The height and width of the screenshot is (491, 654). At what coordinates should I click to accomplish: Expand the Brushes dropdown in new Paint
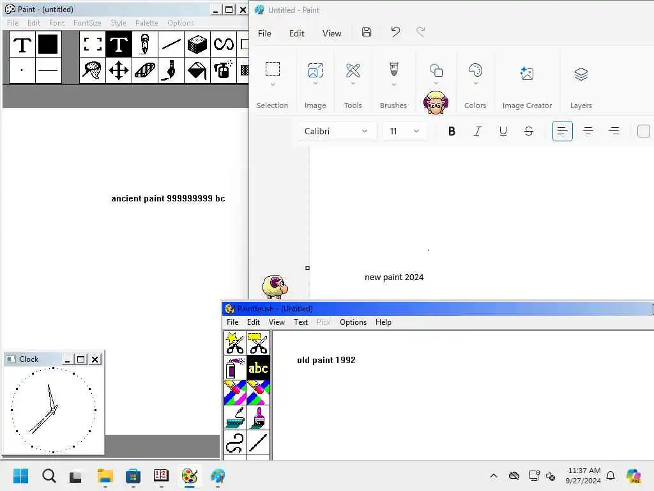(393, 84)
